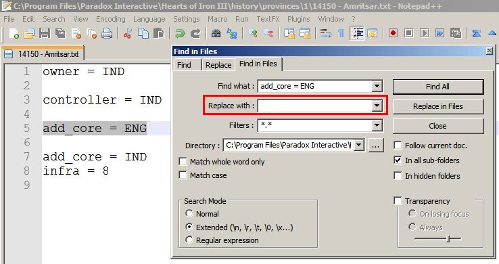Click the transparency slider handle

tap(448, 238)
